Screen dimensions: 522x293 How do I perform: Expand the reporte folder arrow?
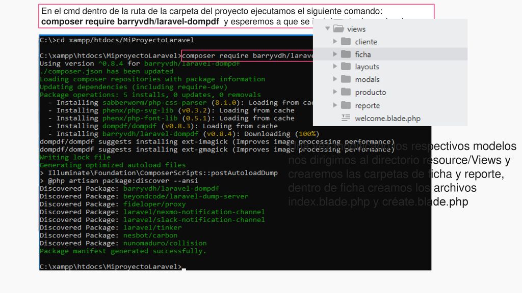[x=335, y=105]
